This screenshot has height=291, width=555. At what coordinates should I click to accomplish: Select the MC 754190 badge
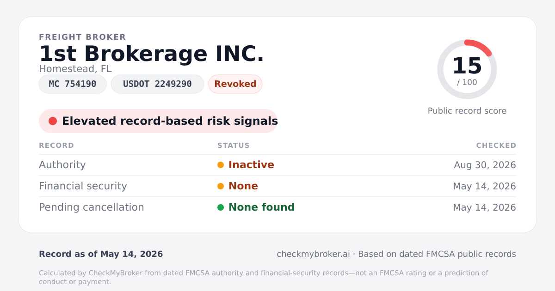73,84
